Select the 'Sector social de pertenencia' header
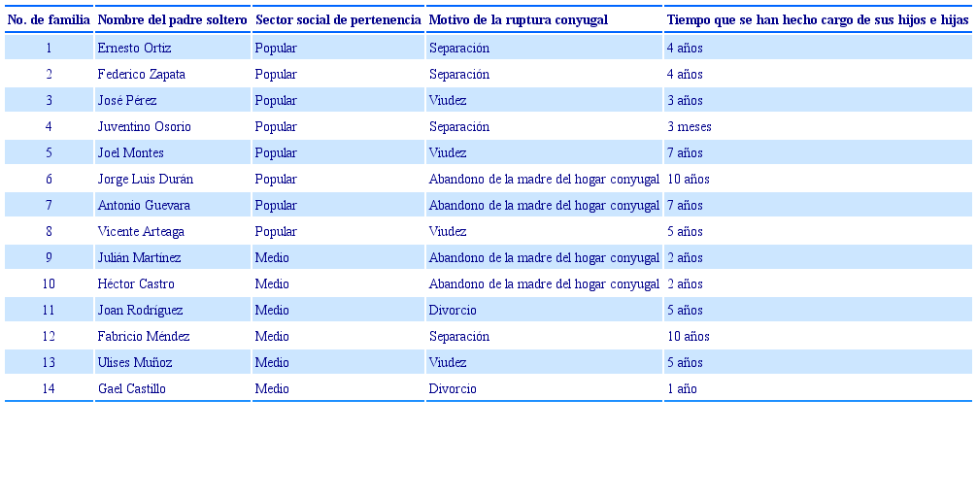The width and height of the screenshot is (977, 499). [338, 19]
